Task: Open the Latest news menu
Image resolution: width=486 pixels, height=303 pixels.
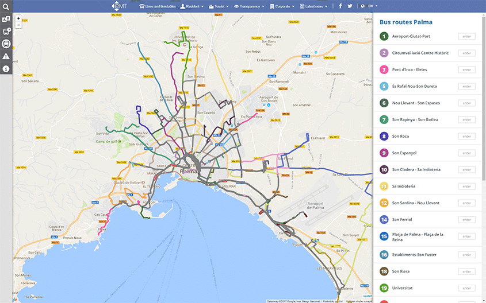Action: tap(315, 6)
